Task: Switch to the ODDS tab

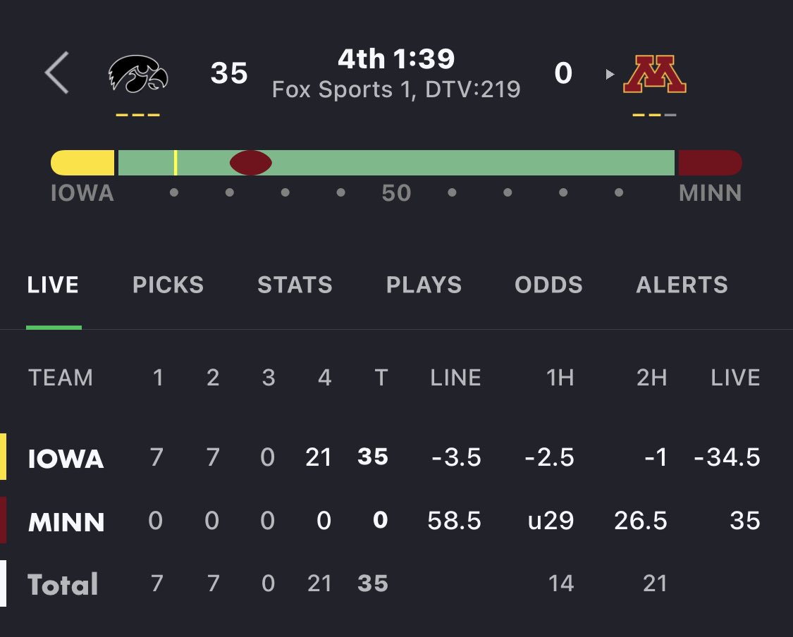Action: 548,285
